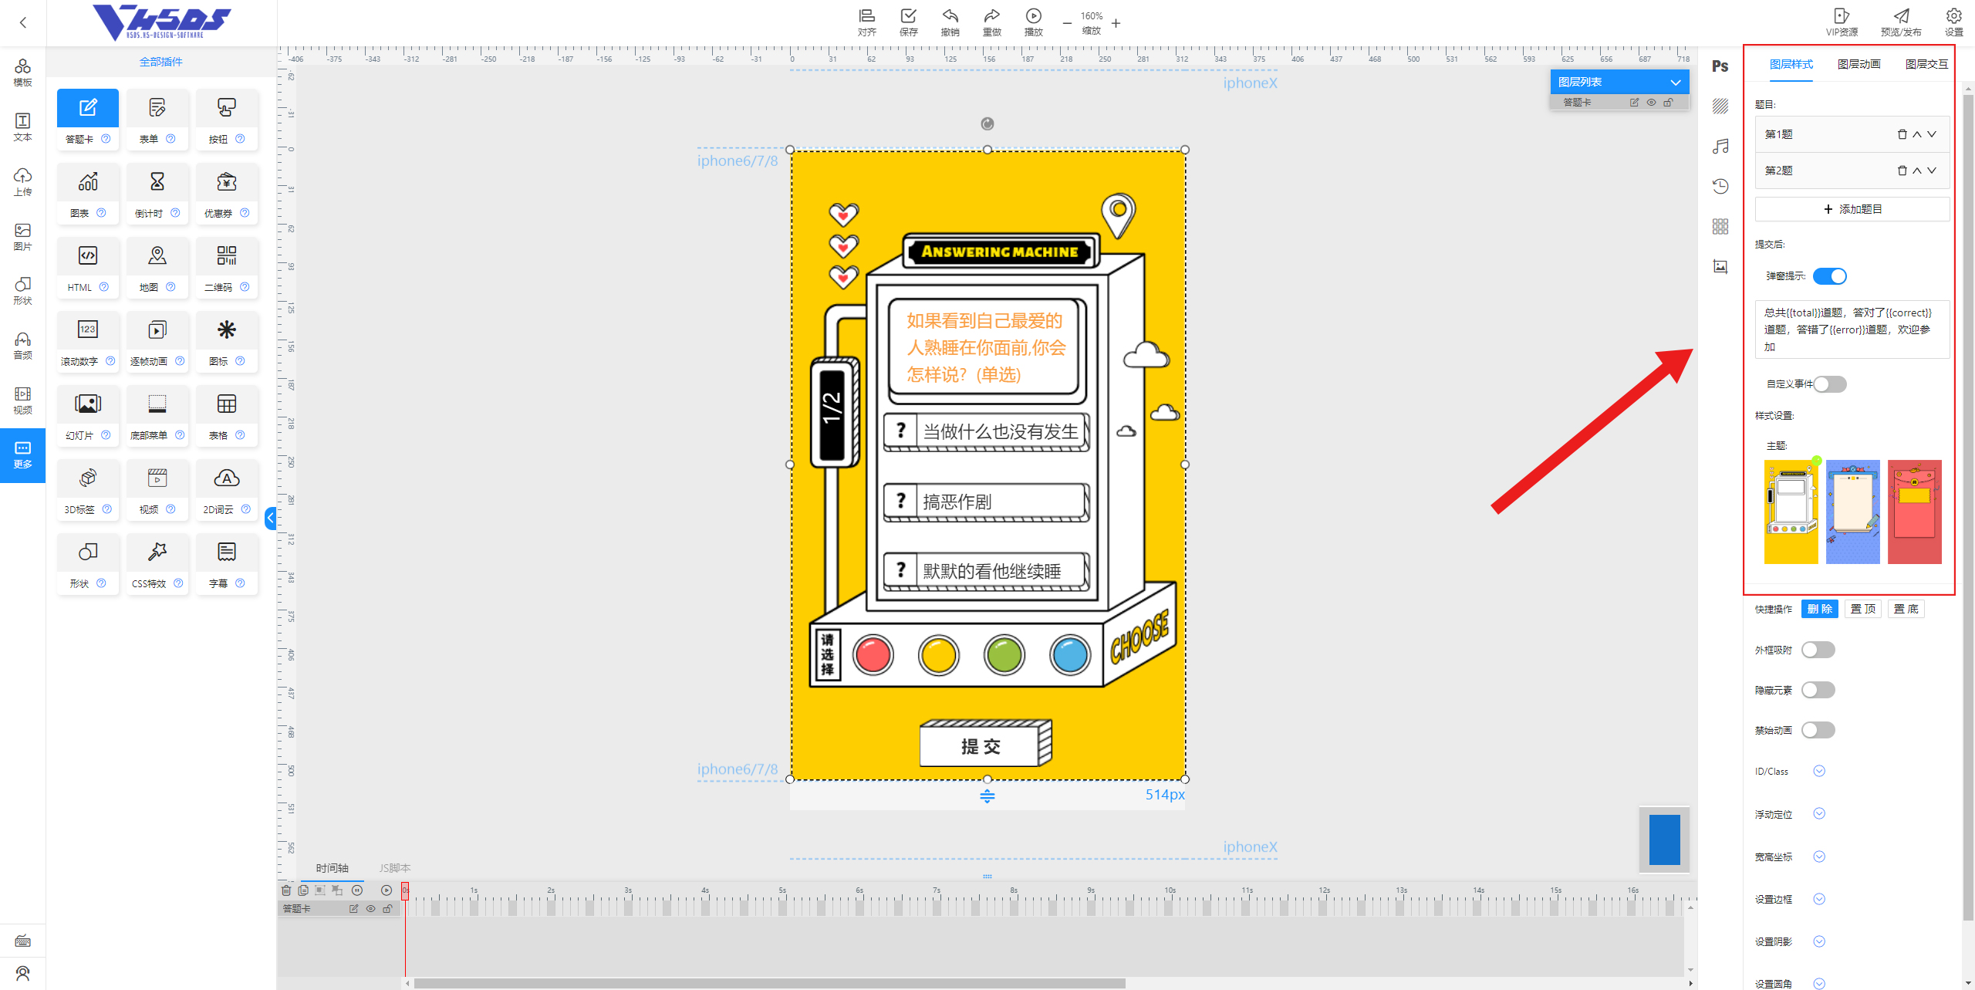Select the 倒计时 countdown plugin
The image size is (1975, 990).
point(157,182)
